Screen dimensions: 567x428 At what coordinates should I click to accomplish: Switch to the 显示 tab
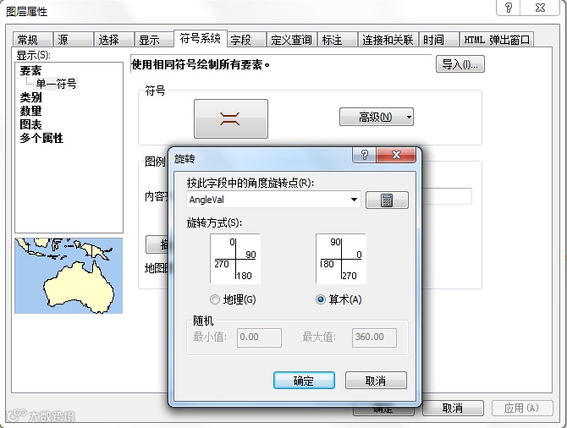[x=154, y=40]
